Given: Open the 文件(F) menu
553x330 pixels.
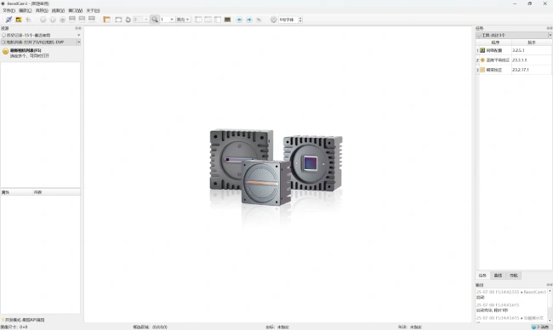Looking at the screenshot, I should coord(9,10).
